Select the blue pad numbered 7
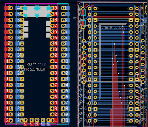The image size is (148, 127). [65, 43]
